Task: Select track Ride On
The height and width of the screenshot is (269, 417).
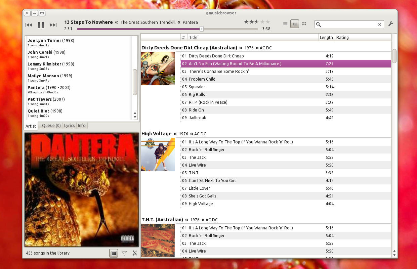Action: 286,110
